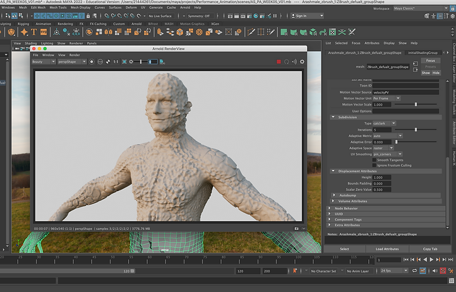Toggle the Attribute Editor panel icon
Screen dimensions: 456x292
pos(440,16)
